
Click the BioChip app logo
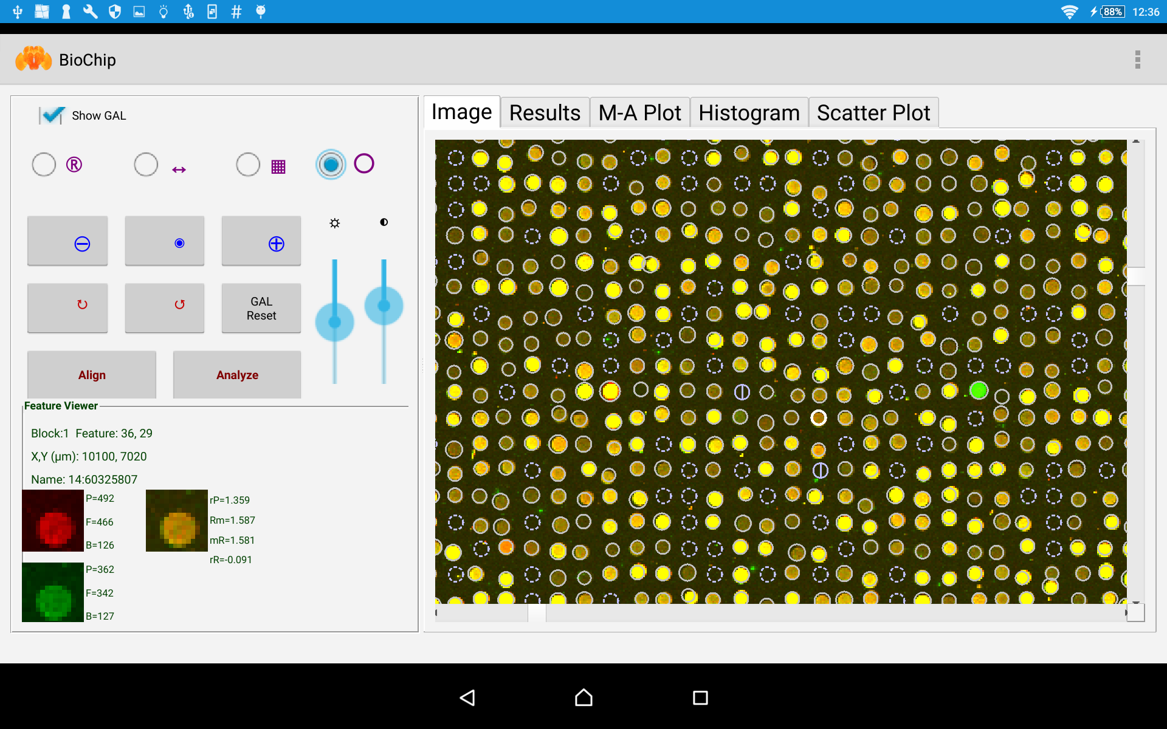click(x=33, y=60)
